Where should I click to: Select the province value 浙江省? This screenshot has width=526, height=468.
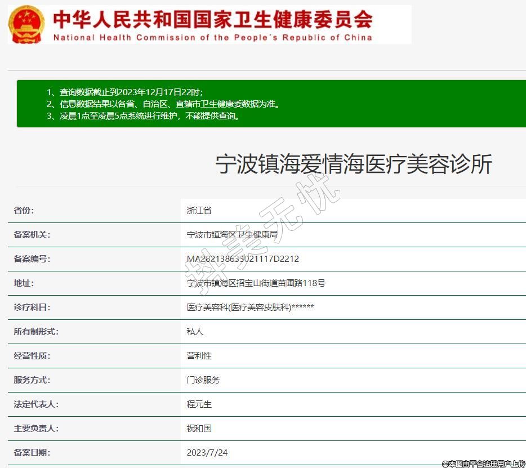199,211
